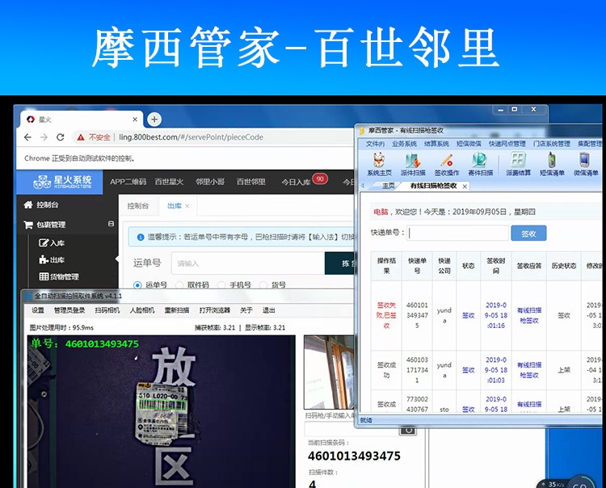Click the barcode camera main view
This screenshot has width=606, height=488.
point(161,412)
